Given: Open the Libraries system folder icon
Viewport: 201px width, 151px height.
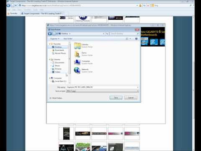Looking at the screenshot, I should tap(77, 46).
